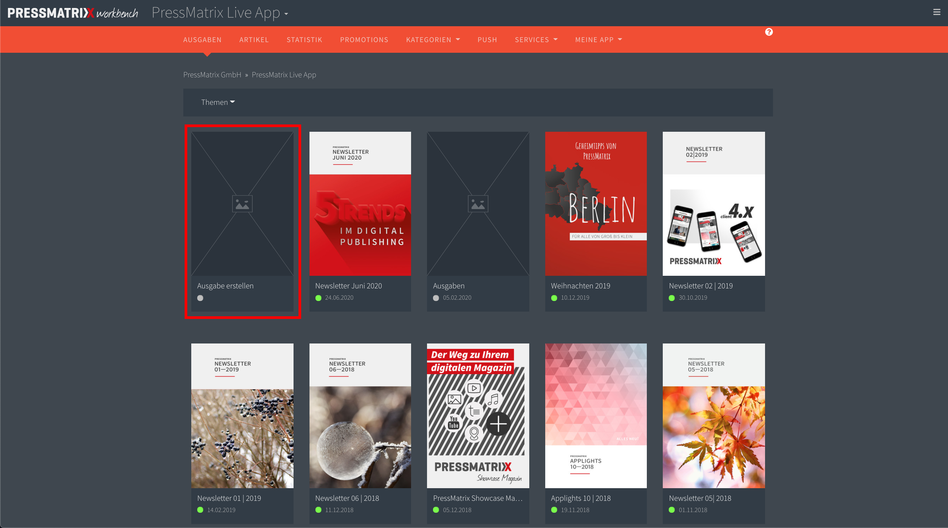
Task: Open the Newsletter 01 | 2019 title link
Action: (229, 498)
